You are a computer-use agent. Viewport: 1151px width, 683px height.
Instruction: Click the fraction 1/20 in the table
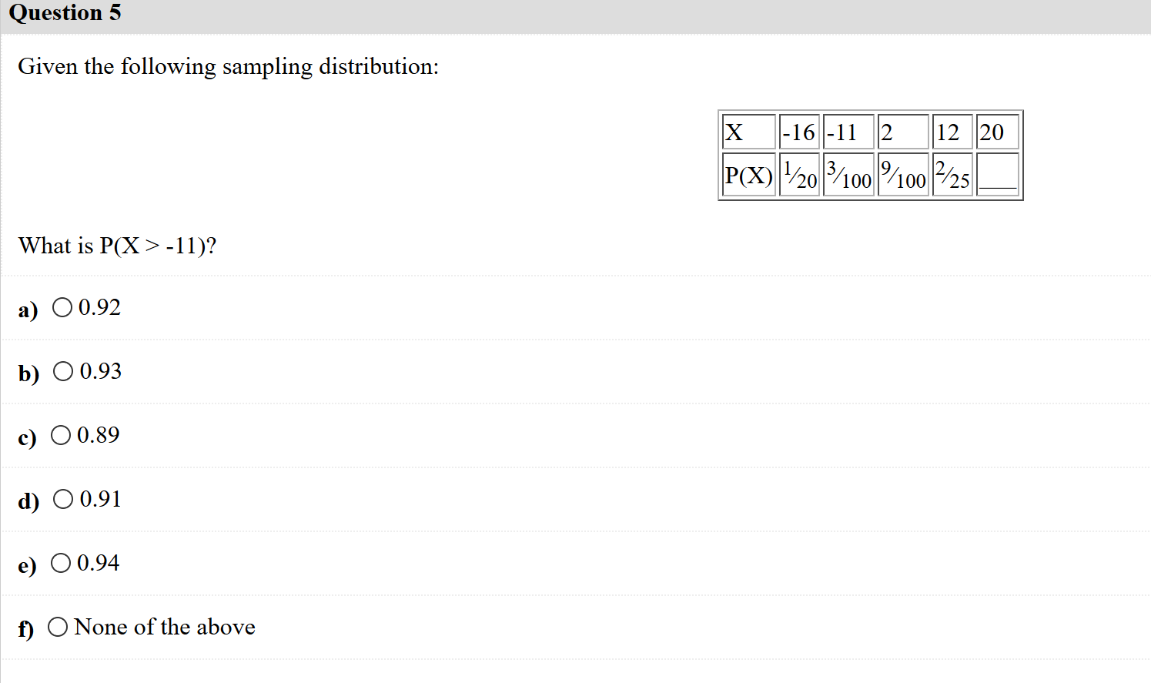[799, 175]
